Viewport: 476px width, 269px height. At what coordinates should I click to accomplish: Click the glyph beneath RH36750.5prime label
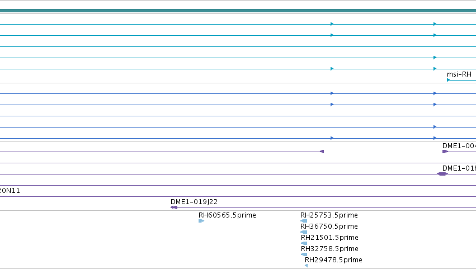304,232
